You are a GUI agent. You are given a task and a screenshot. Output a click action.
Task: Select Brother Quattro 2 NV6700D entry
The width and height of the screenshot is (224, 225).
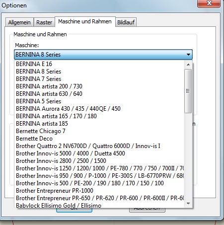click(x=100, y=146)
